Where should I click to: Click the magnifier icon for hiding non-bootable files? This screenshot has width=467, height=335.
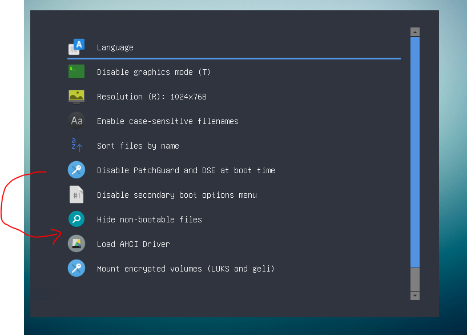tap(77, 219)
